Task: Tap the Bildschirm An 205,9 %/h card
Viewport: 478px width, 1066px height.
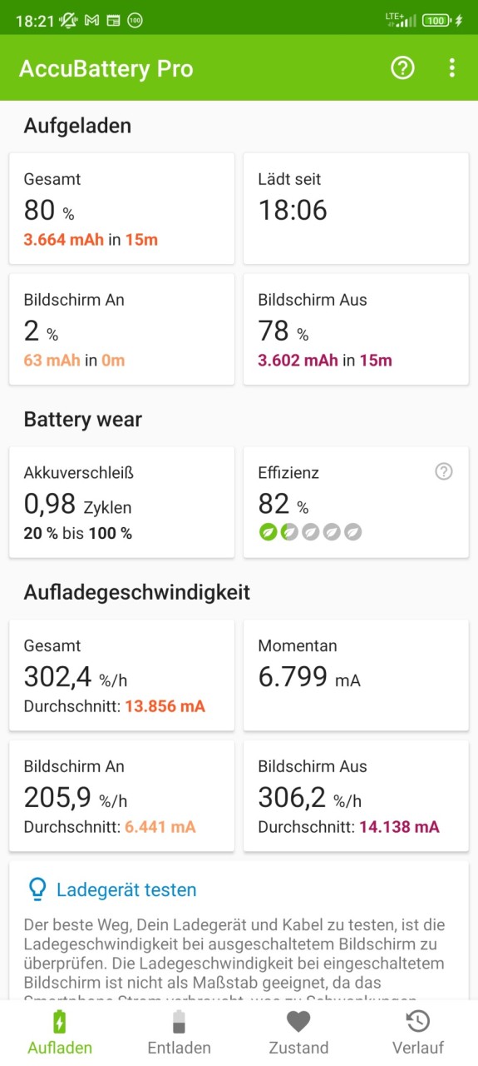Action: (121, 796)
